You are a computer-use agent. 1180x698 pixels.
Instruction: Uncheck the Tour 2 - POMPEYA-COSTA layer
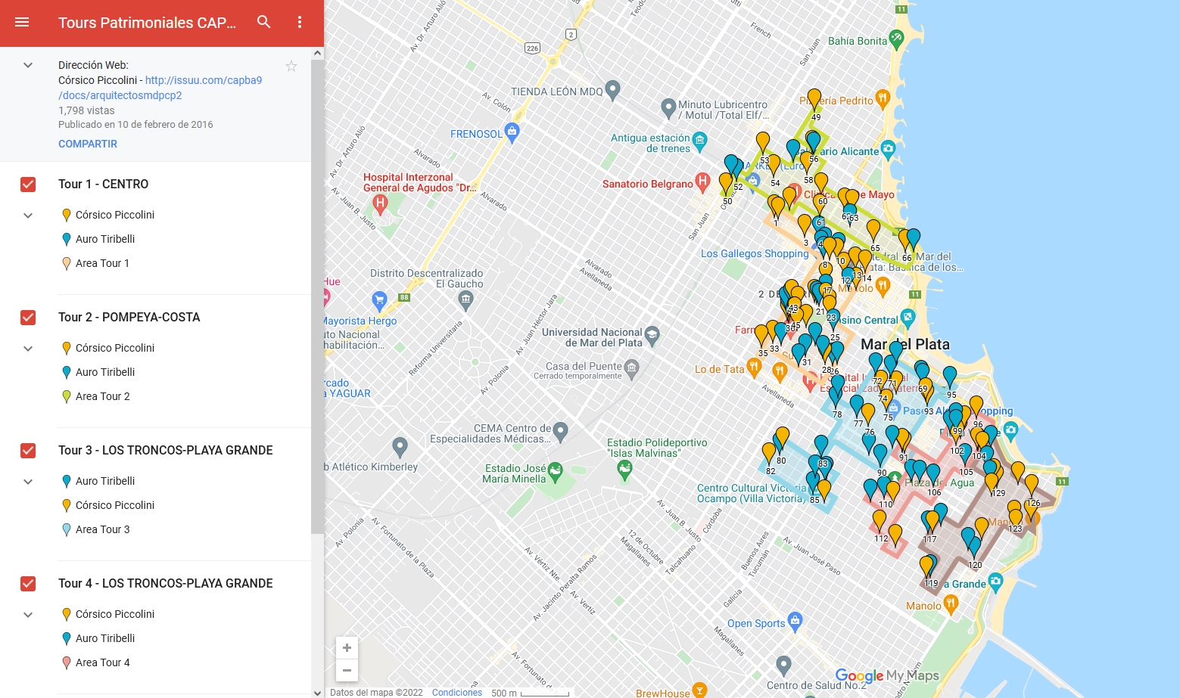click(x=28, y=318)
